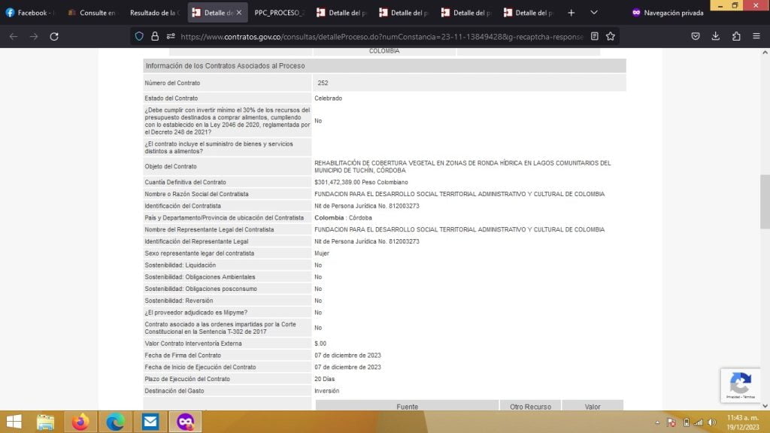
Task: Click the Fuente column header
Action: tap(407, 407)
